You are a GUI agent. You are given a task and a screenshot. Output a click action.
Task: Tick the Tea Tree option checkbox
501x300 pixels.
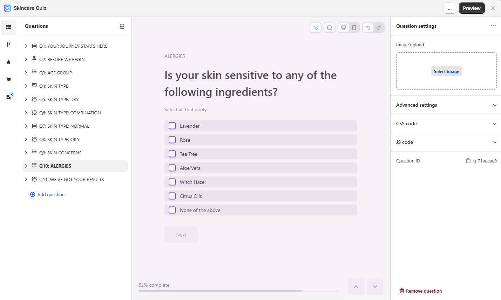point(172,154)
